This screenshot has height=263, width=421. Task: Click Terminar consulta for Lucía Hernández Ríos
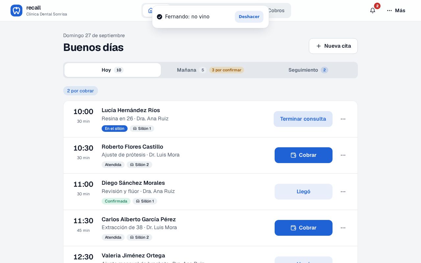click(x=303, y=119)
